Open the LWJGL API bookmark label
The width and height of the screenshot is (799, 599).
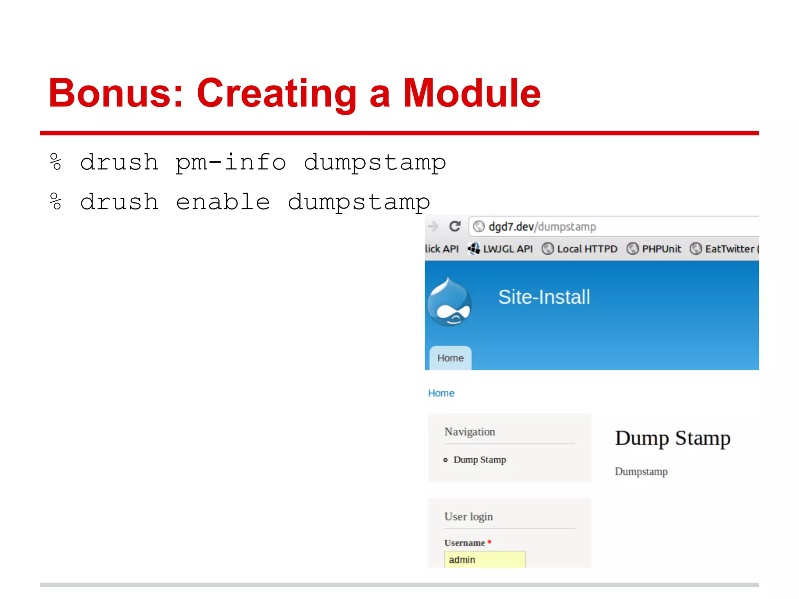point(508,249)
